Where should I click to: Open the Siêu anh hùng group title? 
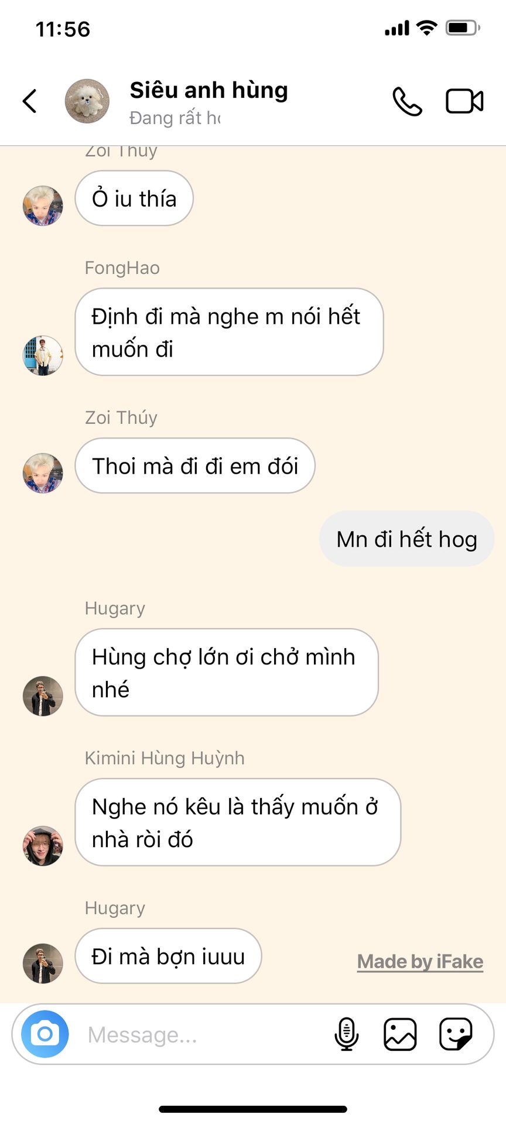pos(208,90)
